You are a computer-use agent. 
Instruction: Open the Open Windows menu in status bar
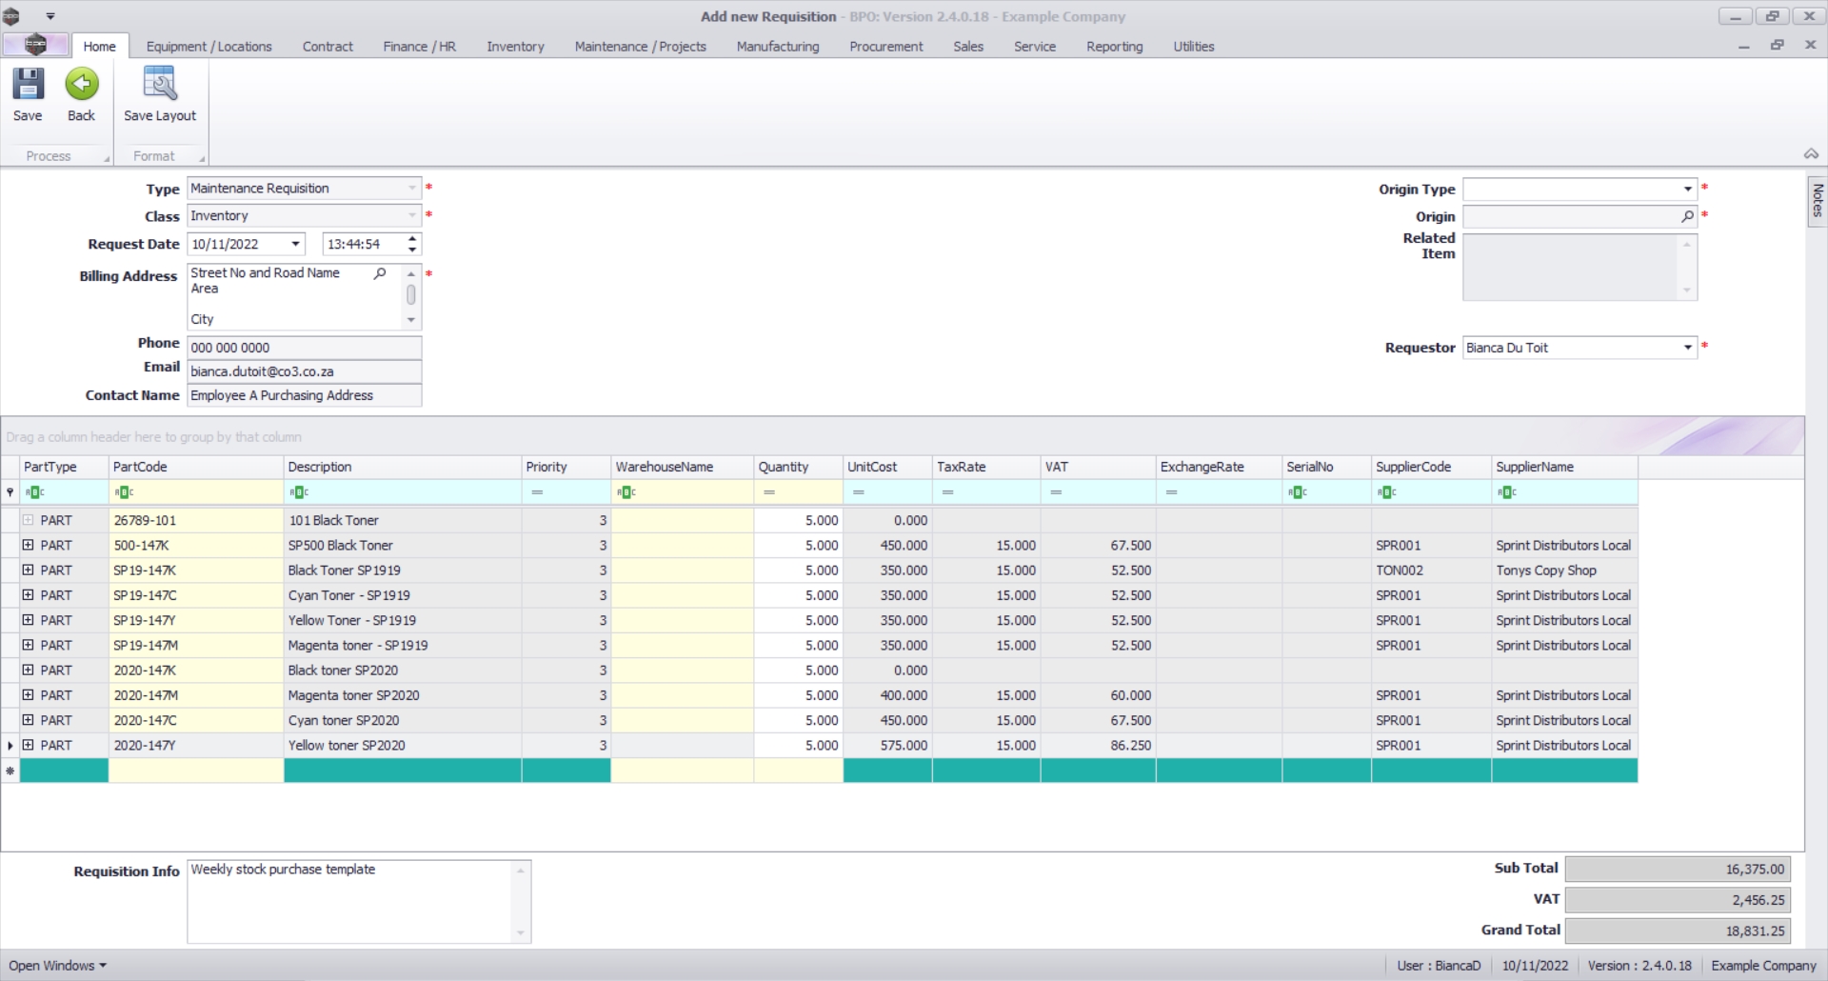pos(57,966)
